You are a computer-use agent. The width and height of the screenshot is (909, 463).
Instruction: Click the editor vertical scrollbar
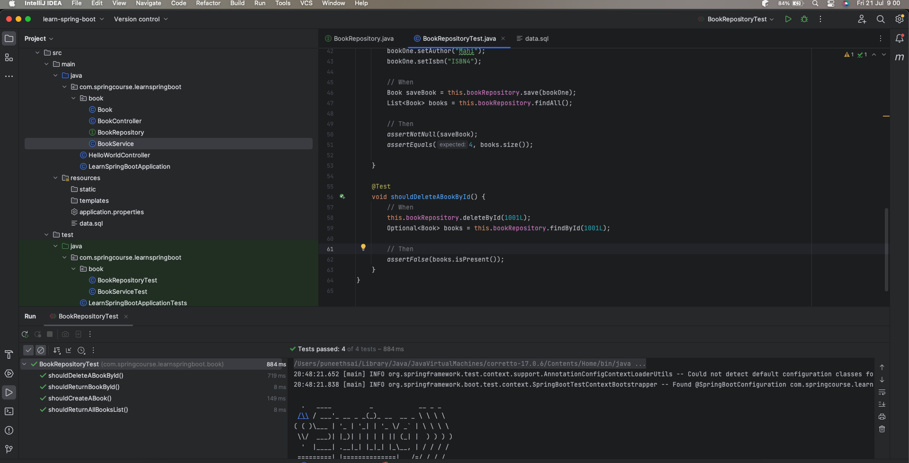[x=886, y=249]
